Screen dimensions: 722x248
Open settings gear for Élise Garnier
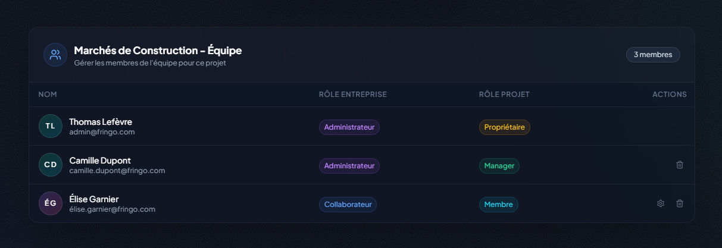click(x=660, y=203)
